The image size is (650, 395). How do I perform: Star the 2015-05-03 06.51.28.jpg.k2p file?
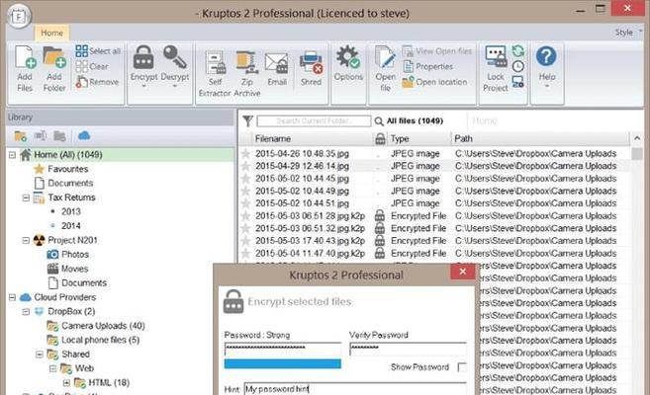pyautogui.click(x=245, y=216)
